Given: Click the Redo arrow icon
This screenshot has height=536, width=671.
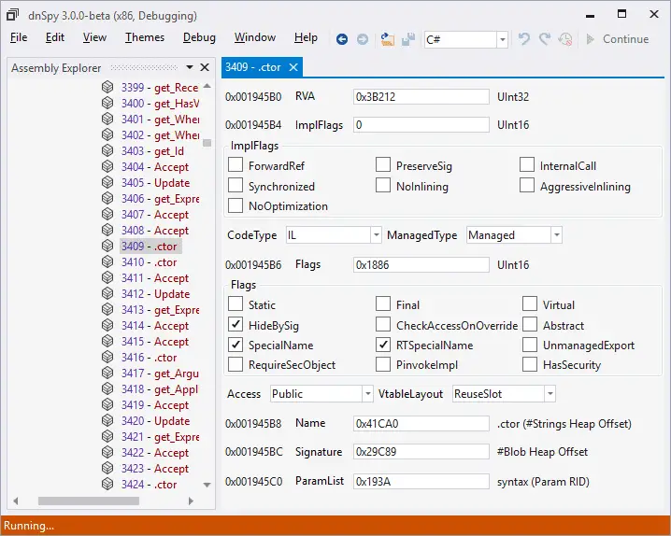Looking at the screenshot, I should point(544,39).
